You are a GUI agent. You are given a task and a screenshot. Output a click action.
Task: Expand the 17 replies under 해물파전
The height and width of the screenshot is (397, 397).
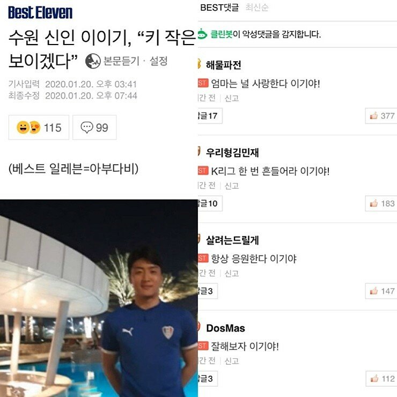coord(210,116)
